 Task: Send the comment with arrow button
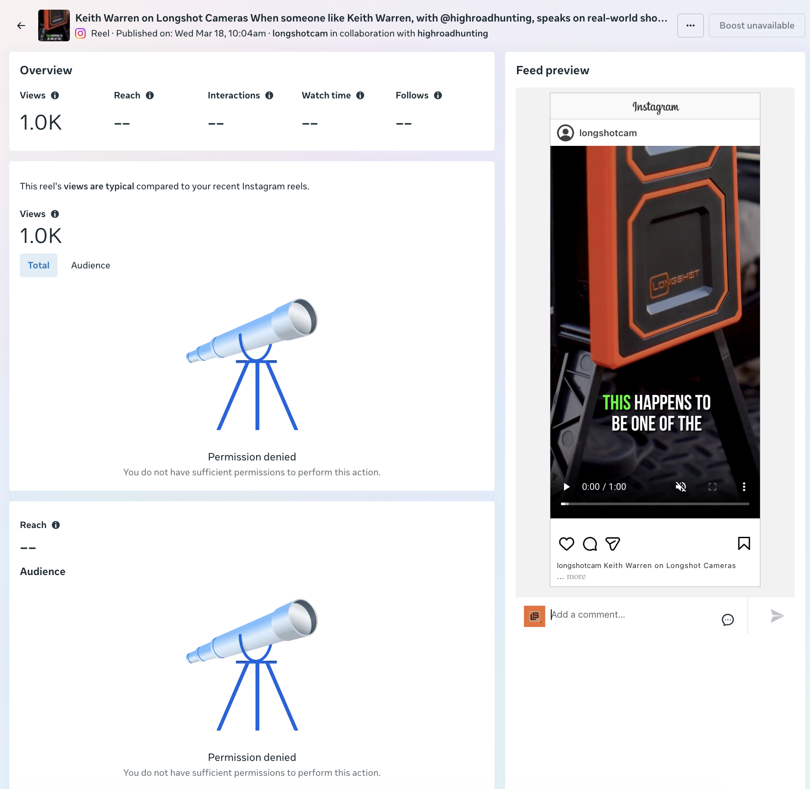(777, 616)
